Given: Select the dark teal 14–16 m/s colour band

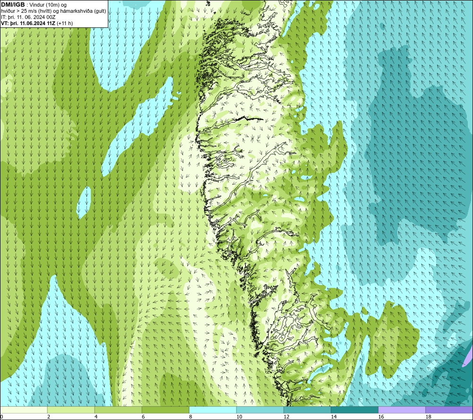Looking at the screenshot, I should [x=354, y=410].
